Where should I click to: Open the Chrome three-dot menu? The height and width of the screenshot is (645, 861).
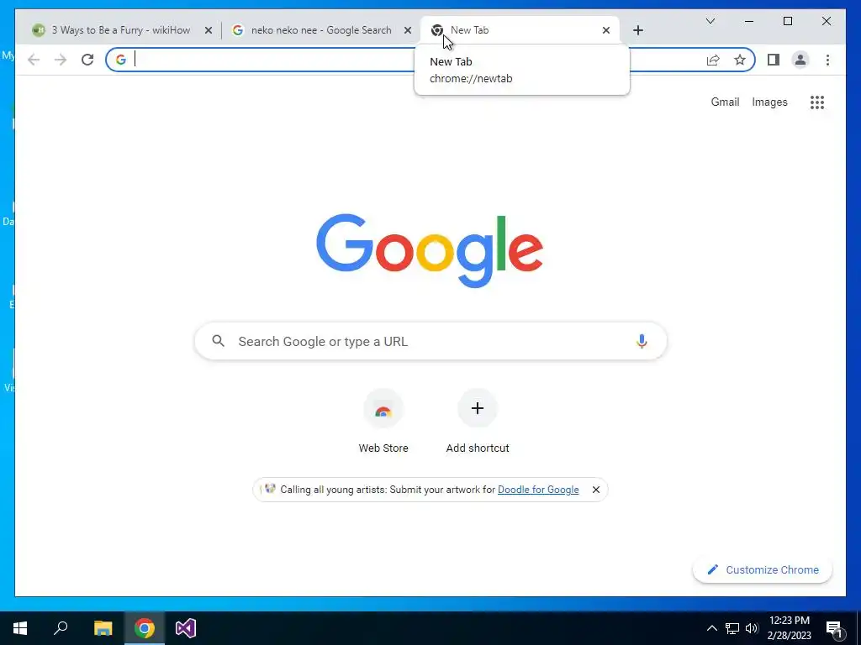[x=827, y=60]
